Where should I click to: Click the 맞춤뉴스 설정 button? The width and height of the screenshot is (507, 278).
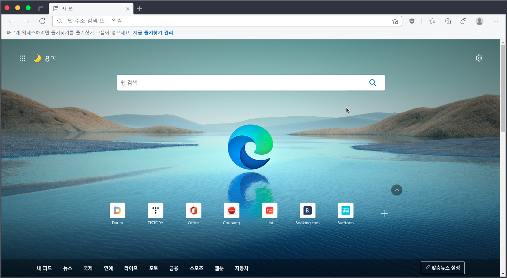coord(443,268)
